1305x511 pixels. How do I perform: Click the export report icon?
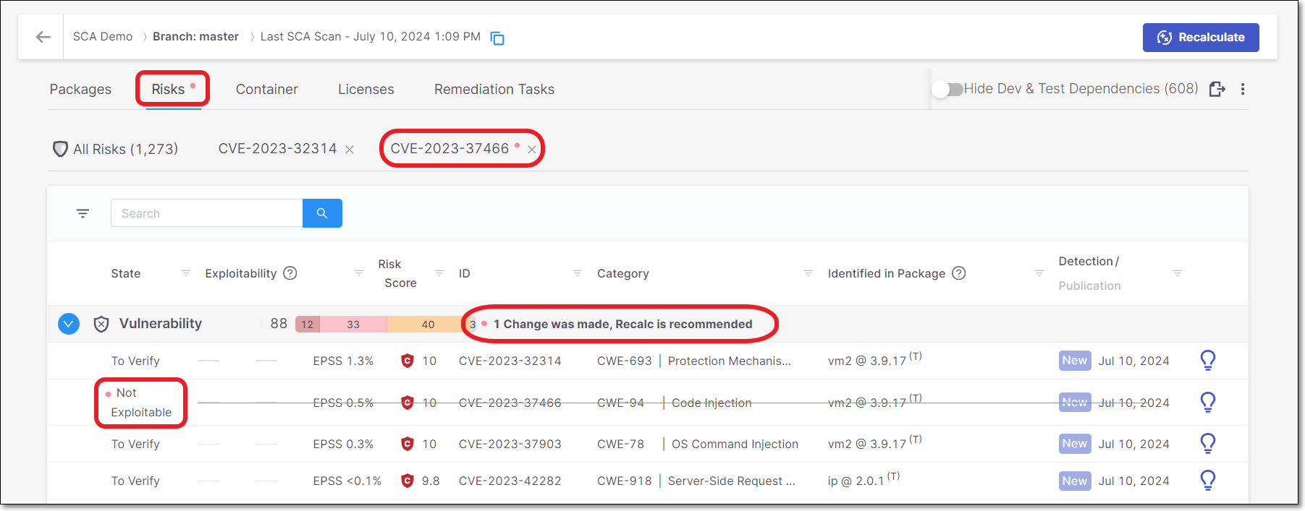click(1217, 89)
